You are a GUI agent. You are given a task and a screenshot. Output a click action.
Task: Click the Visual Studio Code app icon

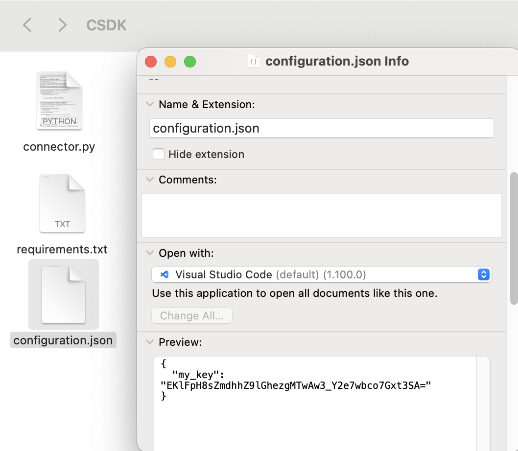tap(164, 274)
